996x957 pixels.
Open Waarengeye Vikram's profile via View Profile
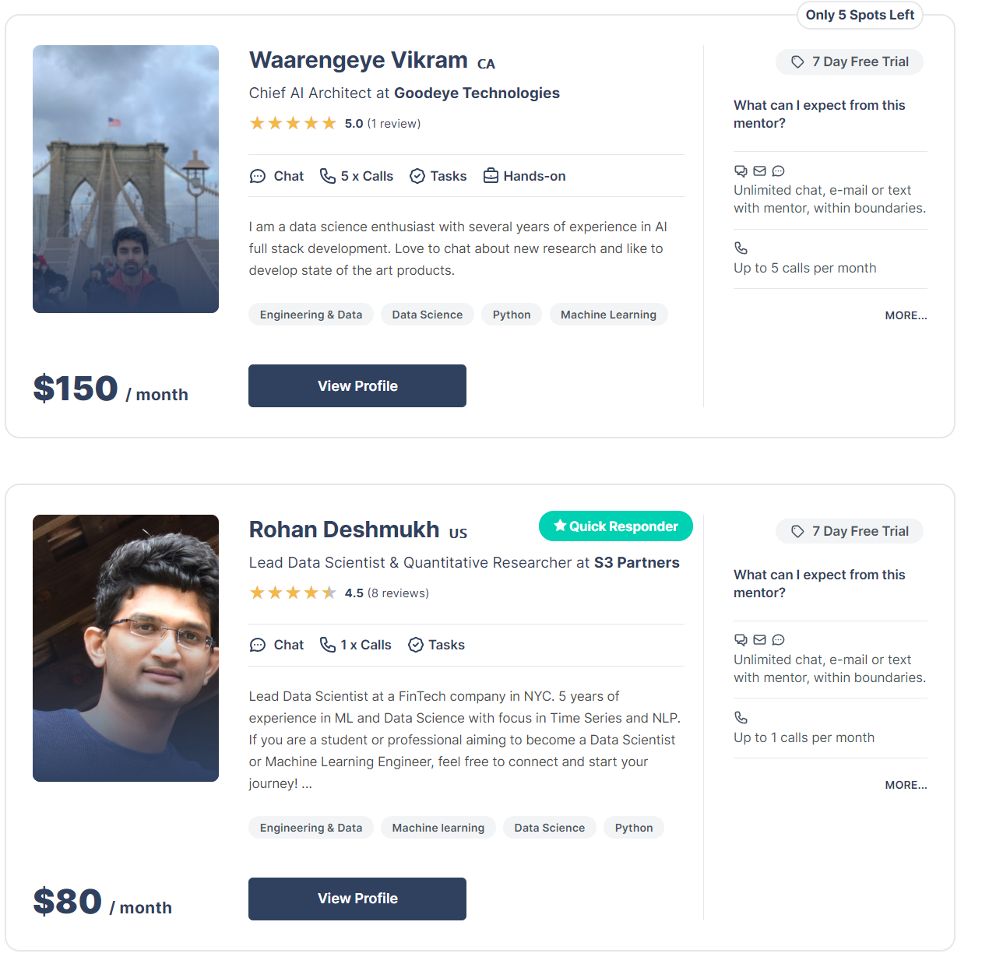pyautogui.click(x=357, y=385)
